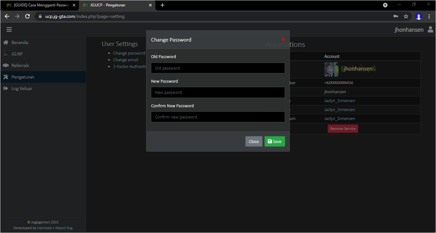436x233 pixels.
Task: Click the tools icon beside Pengaturan
Action: click(5, 77)
